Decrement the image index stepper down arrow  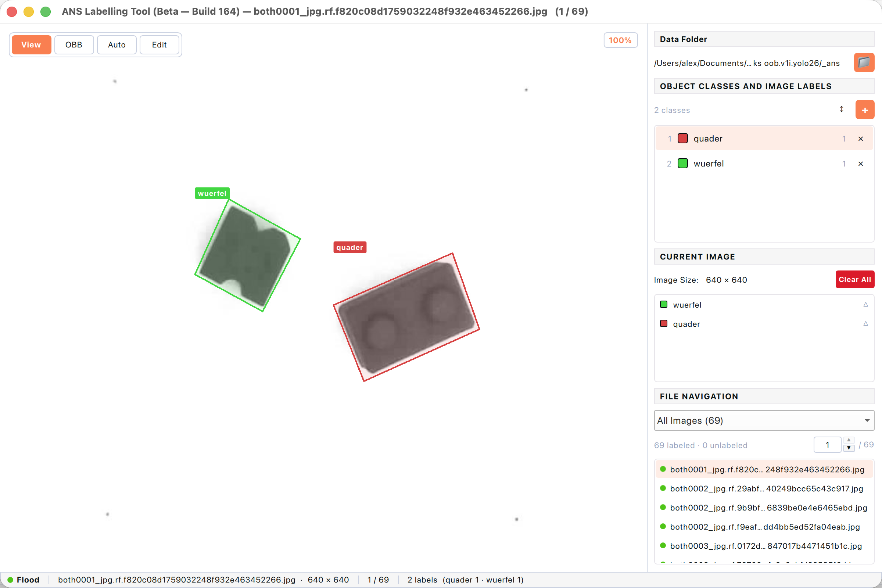click(849, 448)
